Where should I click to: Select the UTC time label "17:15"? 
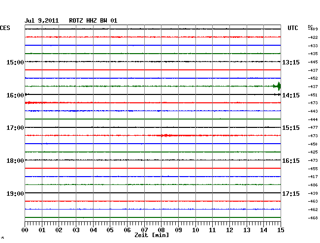point(291,193)
